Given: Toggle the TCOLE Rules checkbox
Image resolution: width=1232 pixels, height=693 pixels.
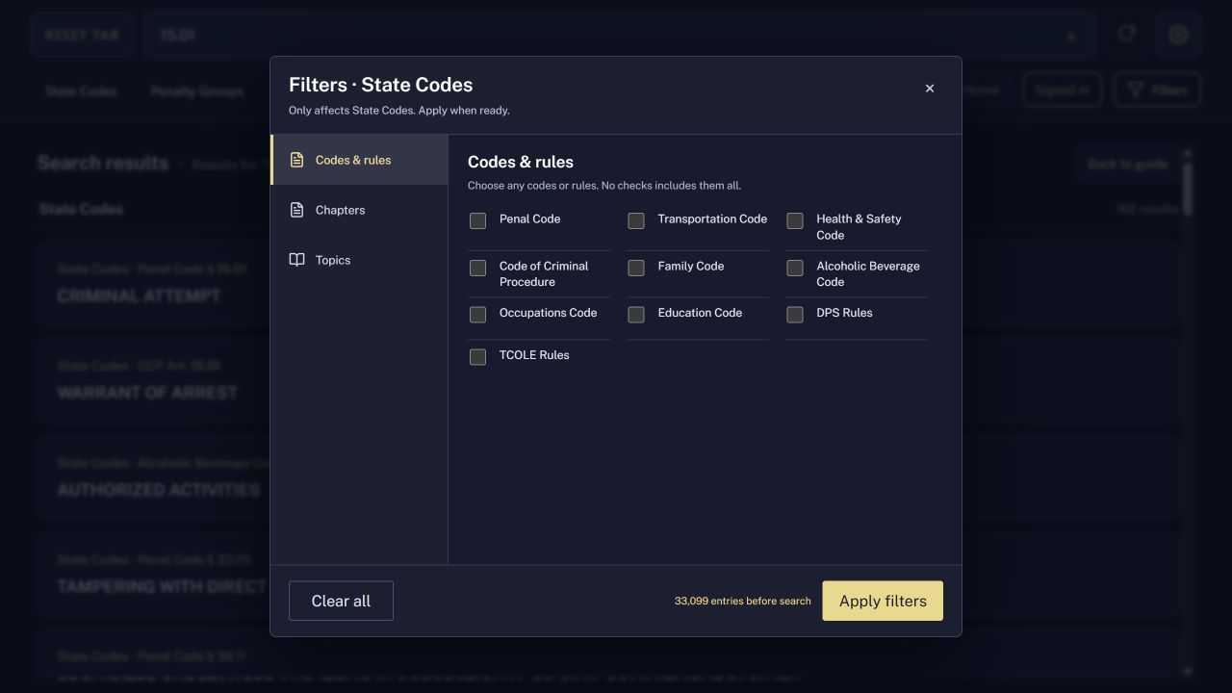Looking at the screenshot, I should coord(477,357).
